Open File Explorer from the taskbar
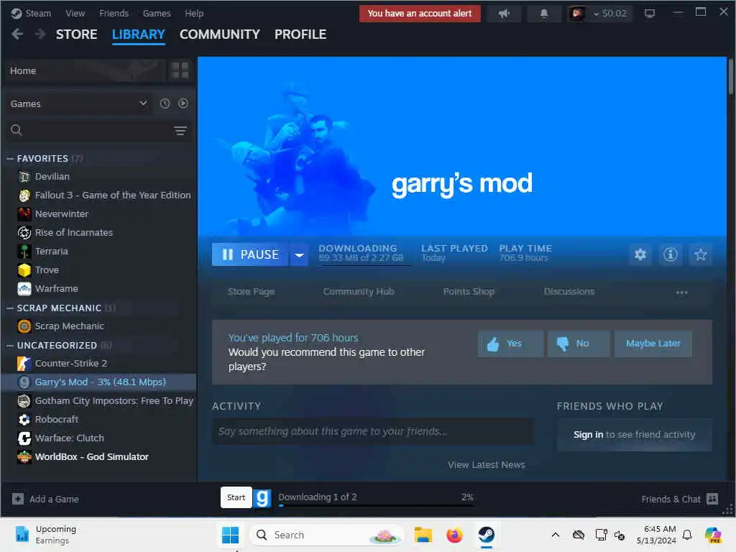The image size is (736, 552). tap(423, 535)
